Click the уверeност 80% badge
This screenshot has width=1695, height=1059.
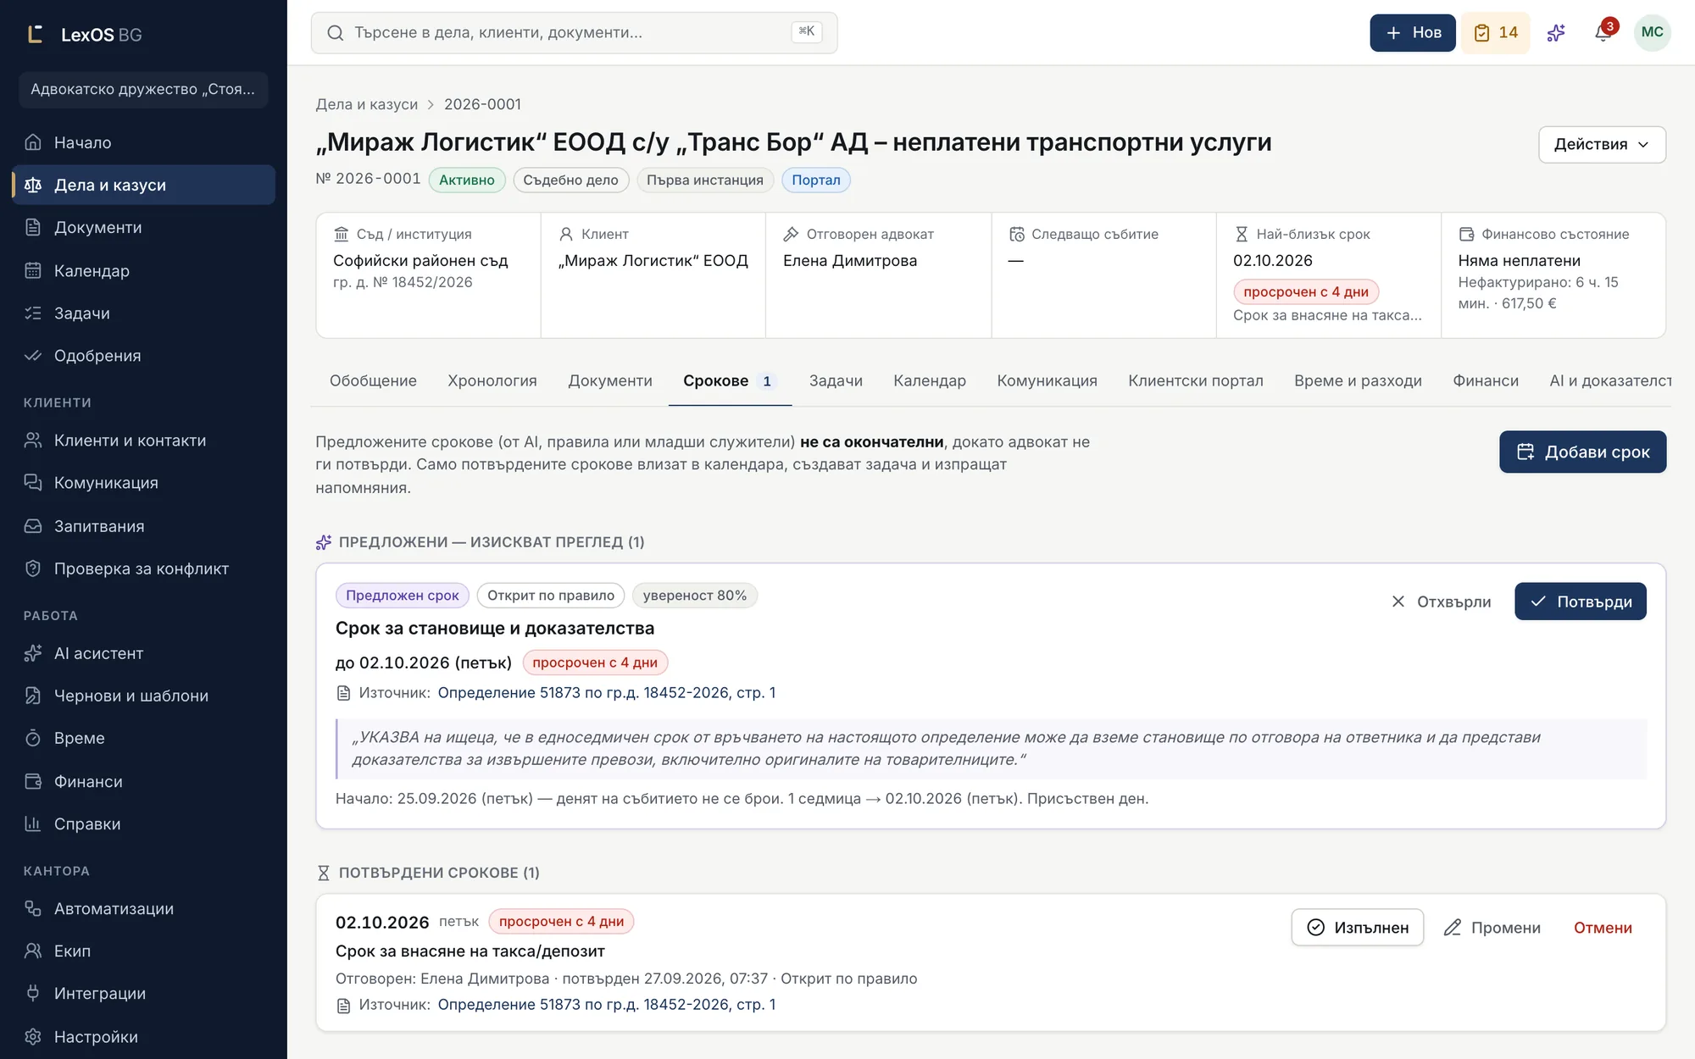click(694, 596)
